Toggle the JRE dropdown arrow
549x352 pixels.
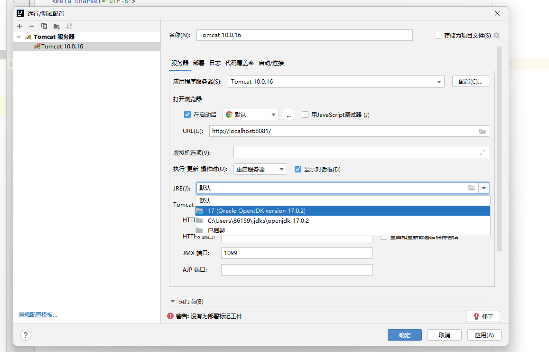tap(484, 188)
